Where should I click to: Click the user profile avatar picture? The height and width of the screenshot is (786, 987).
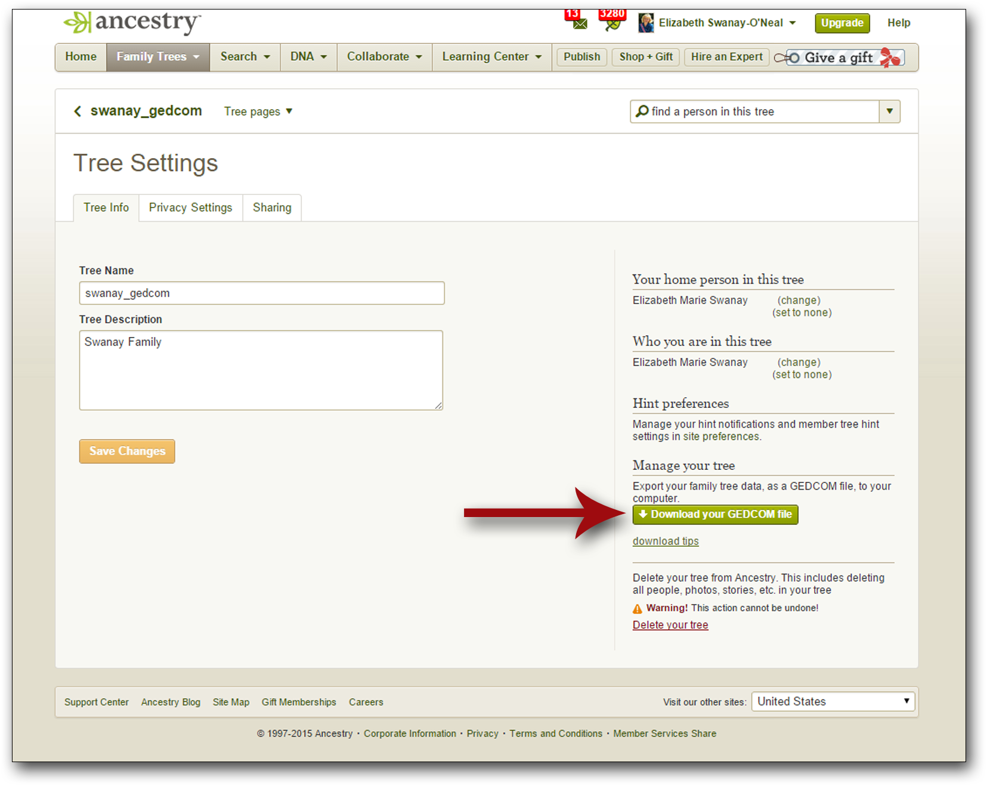[x=646, y=23]
